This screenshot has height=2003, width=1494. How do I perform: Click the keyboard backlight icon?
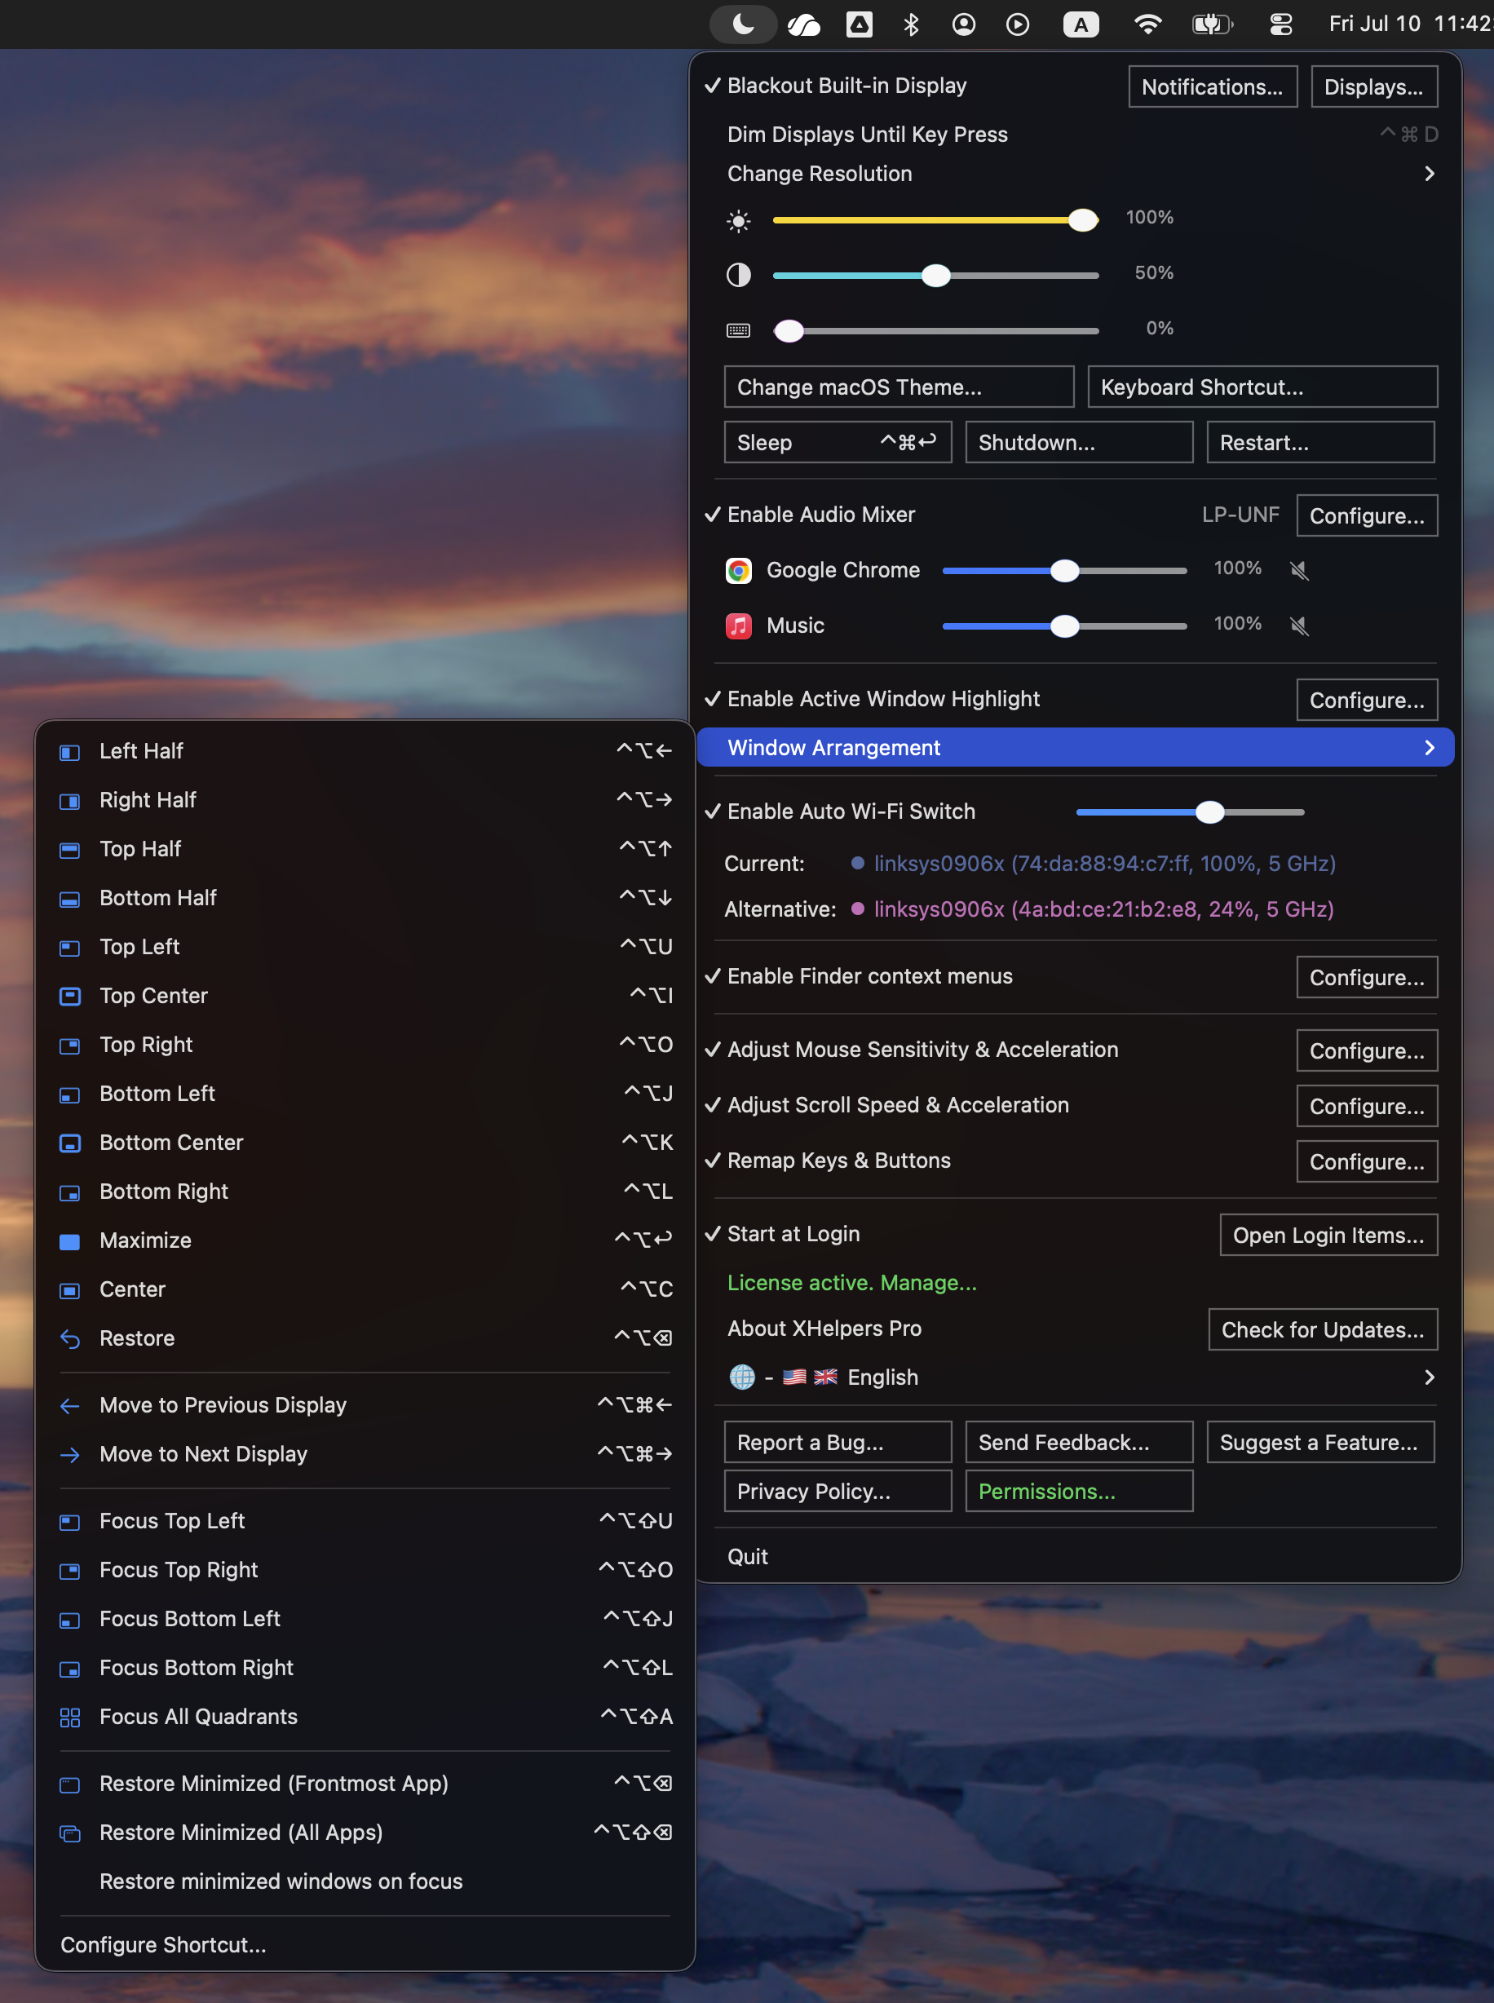tap(739, 330)
